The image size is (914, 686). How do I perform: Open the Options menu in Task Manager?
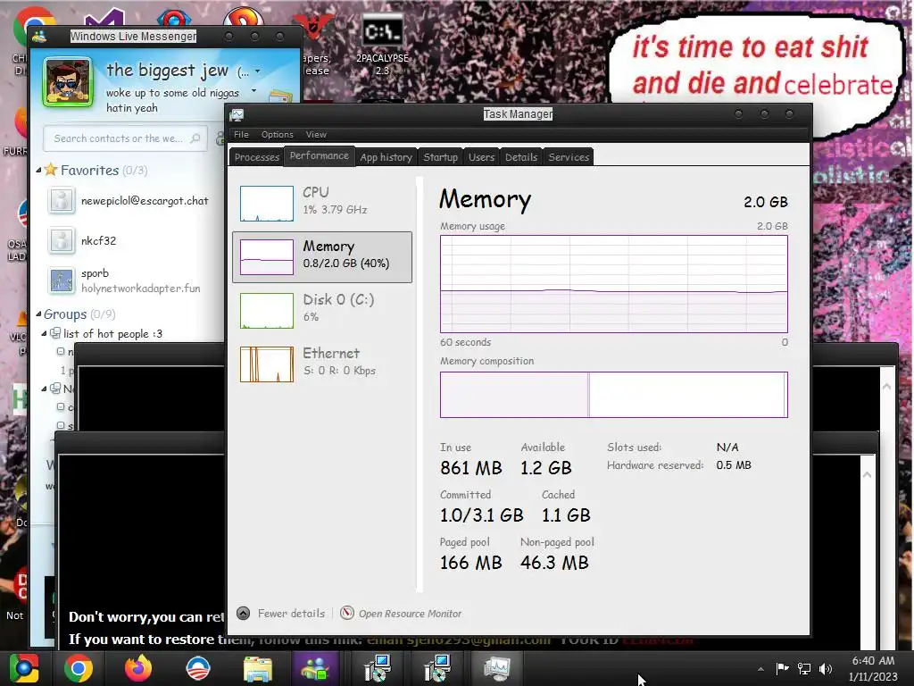tap(277, 134)
